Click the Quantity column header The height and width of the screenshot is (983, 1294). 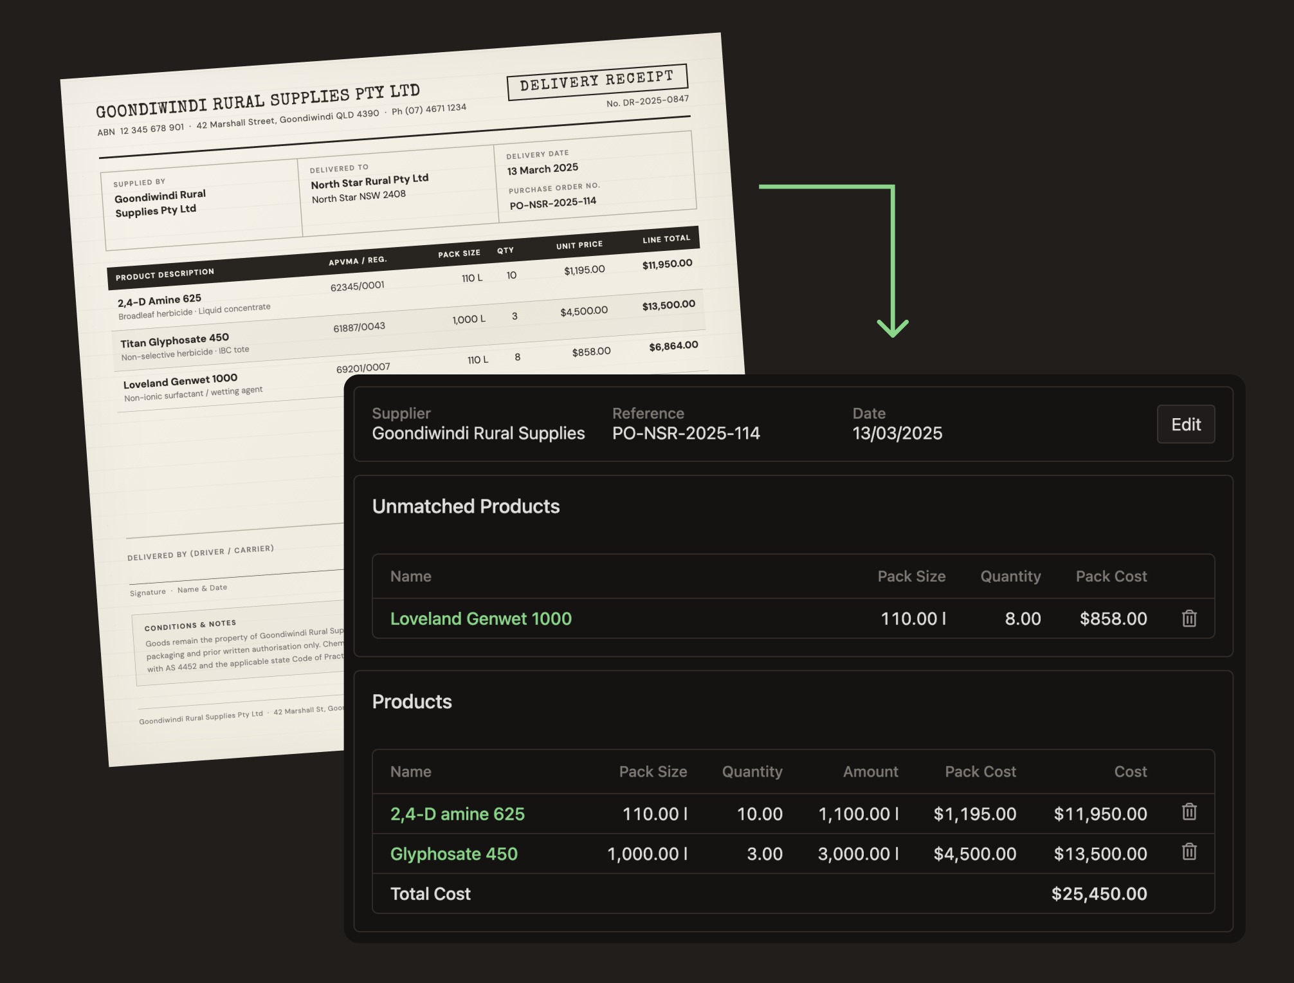(752, 771)
